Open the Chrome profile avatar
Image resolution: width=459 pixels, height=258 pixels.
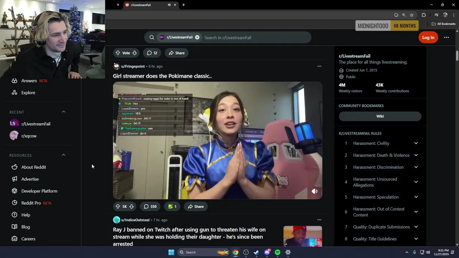(x=445, y=15)
